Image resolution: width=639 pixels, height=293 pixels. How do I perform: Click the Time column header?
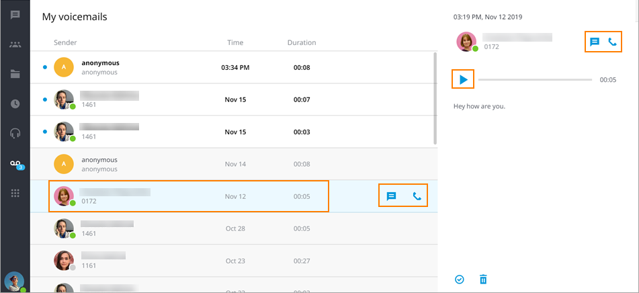(235, 42)
